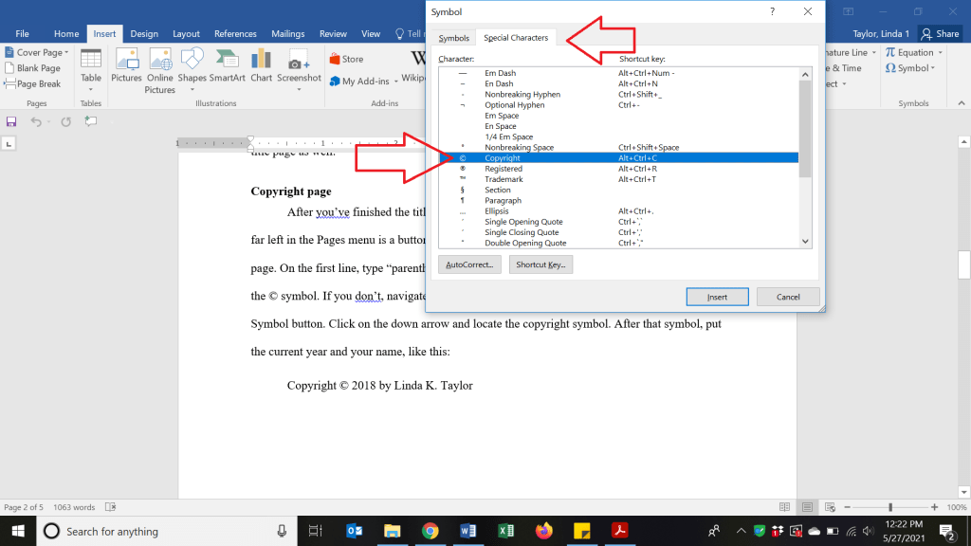Click the Insert button in the Symbol dialog
This screenshot has width=971, height=546.
coord(718,297)
